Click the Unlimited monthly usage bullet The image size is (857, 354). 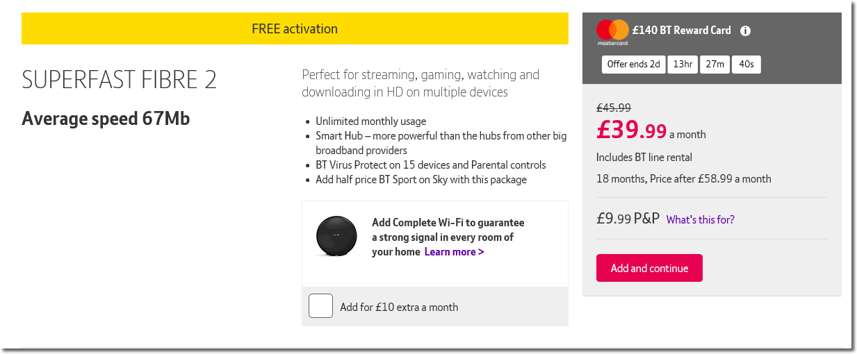(x=370, y=121)
